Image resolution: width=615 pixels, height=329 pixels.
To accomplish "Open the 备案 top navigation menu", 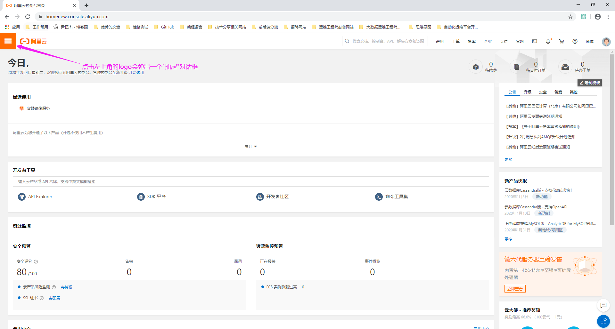I will (472, 42).
